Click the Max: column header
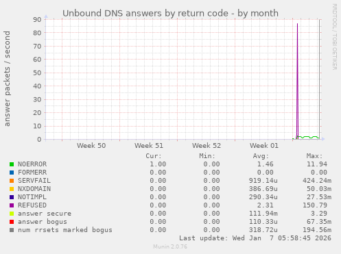The image size is (341, 254). 314,156
